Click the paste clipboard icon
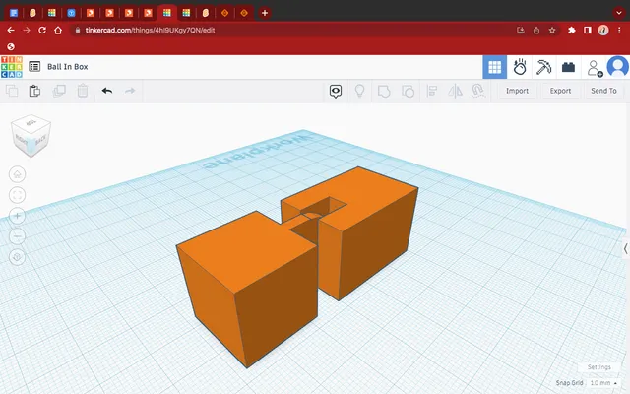This screenshot has height=394, width=630. pos(35,91)
